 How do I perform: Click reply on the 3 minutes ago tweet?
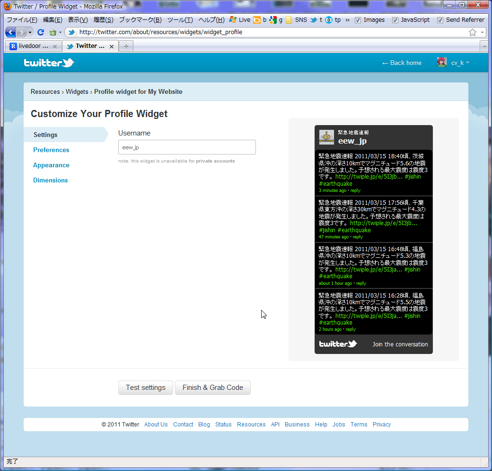coord(355,190)
